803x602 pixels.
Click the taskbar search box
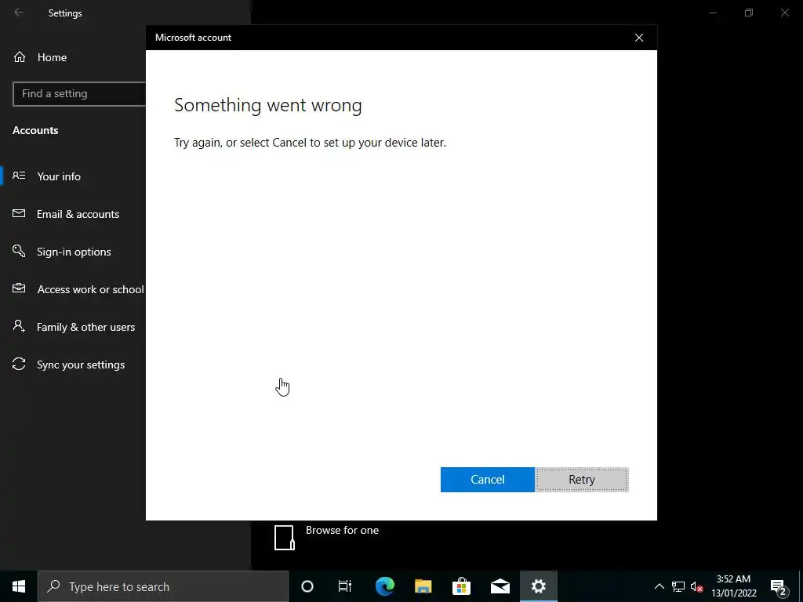coord(163,586)
